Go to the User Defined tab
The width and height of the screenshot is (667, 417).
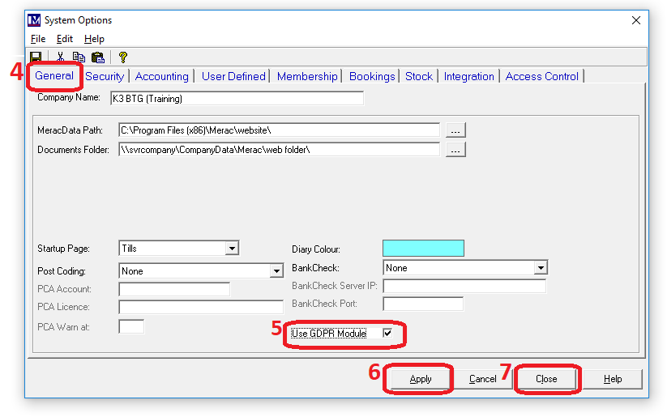pos(233,76)
